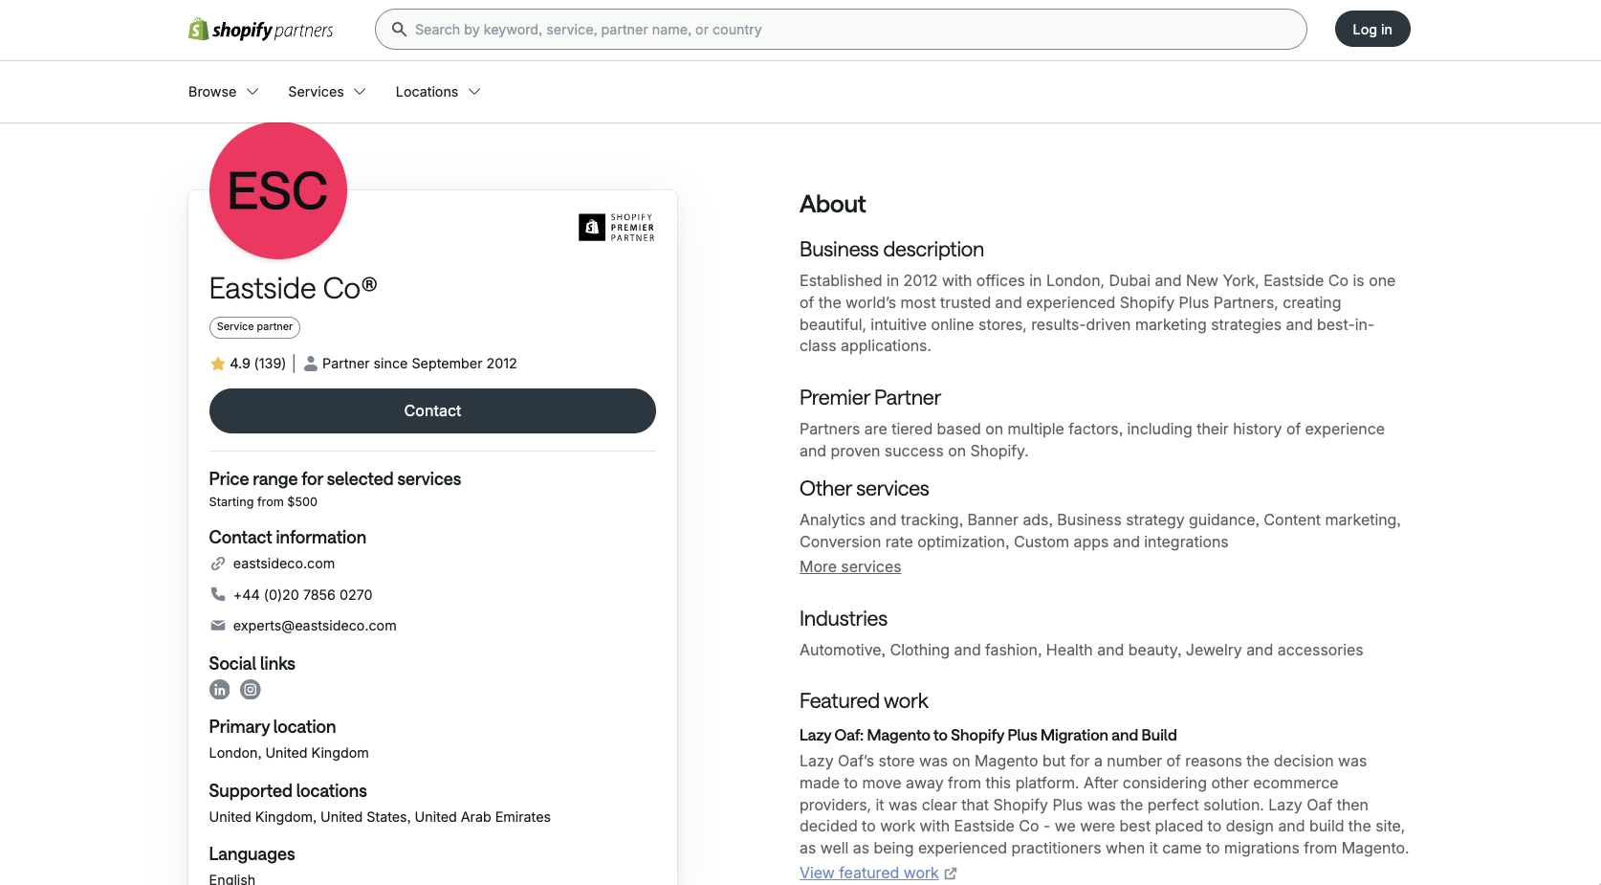The image size is (1601, 885).
Task: Expand the Locations dropdown menu
Action: click(x=438, y=92)
